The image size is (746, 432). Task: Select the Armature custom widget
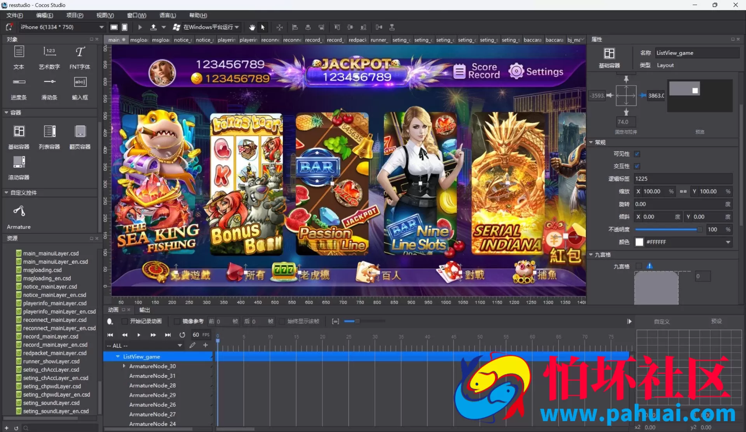19,217
